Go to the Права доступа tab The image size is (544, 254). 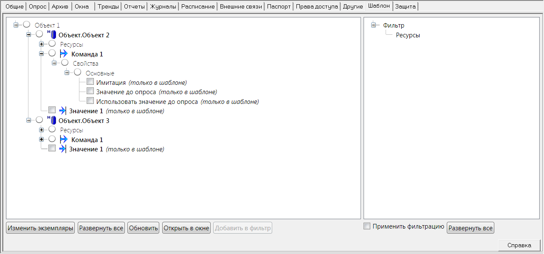(x=317, y=7)
